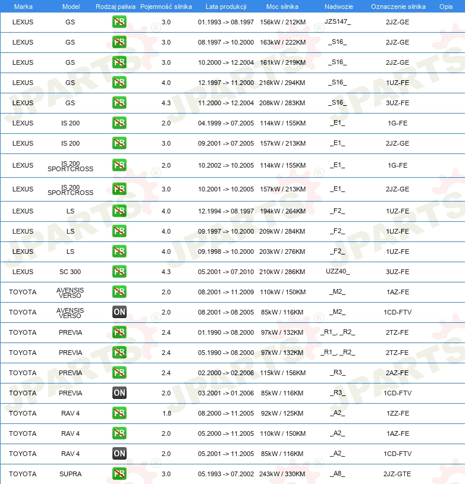This screenshot has width=465, height=484.
Task: Click petrol icon in the 163kW / 222KM row
Action: [119, 42]
